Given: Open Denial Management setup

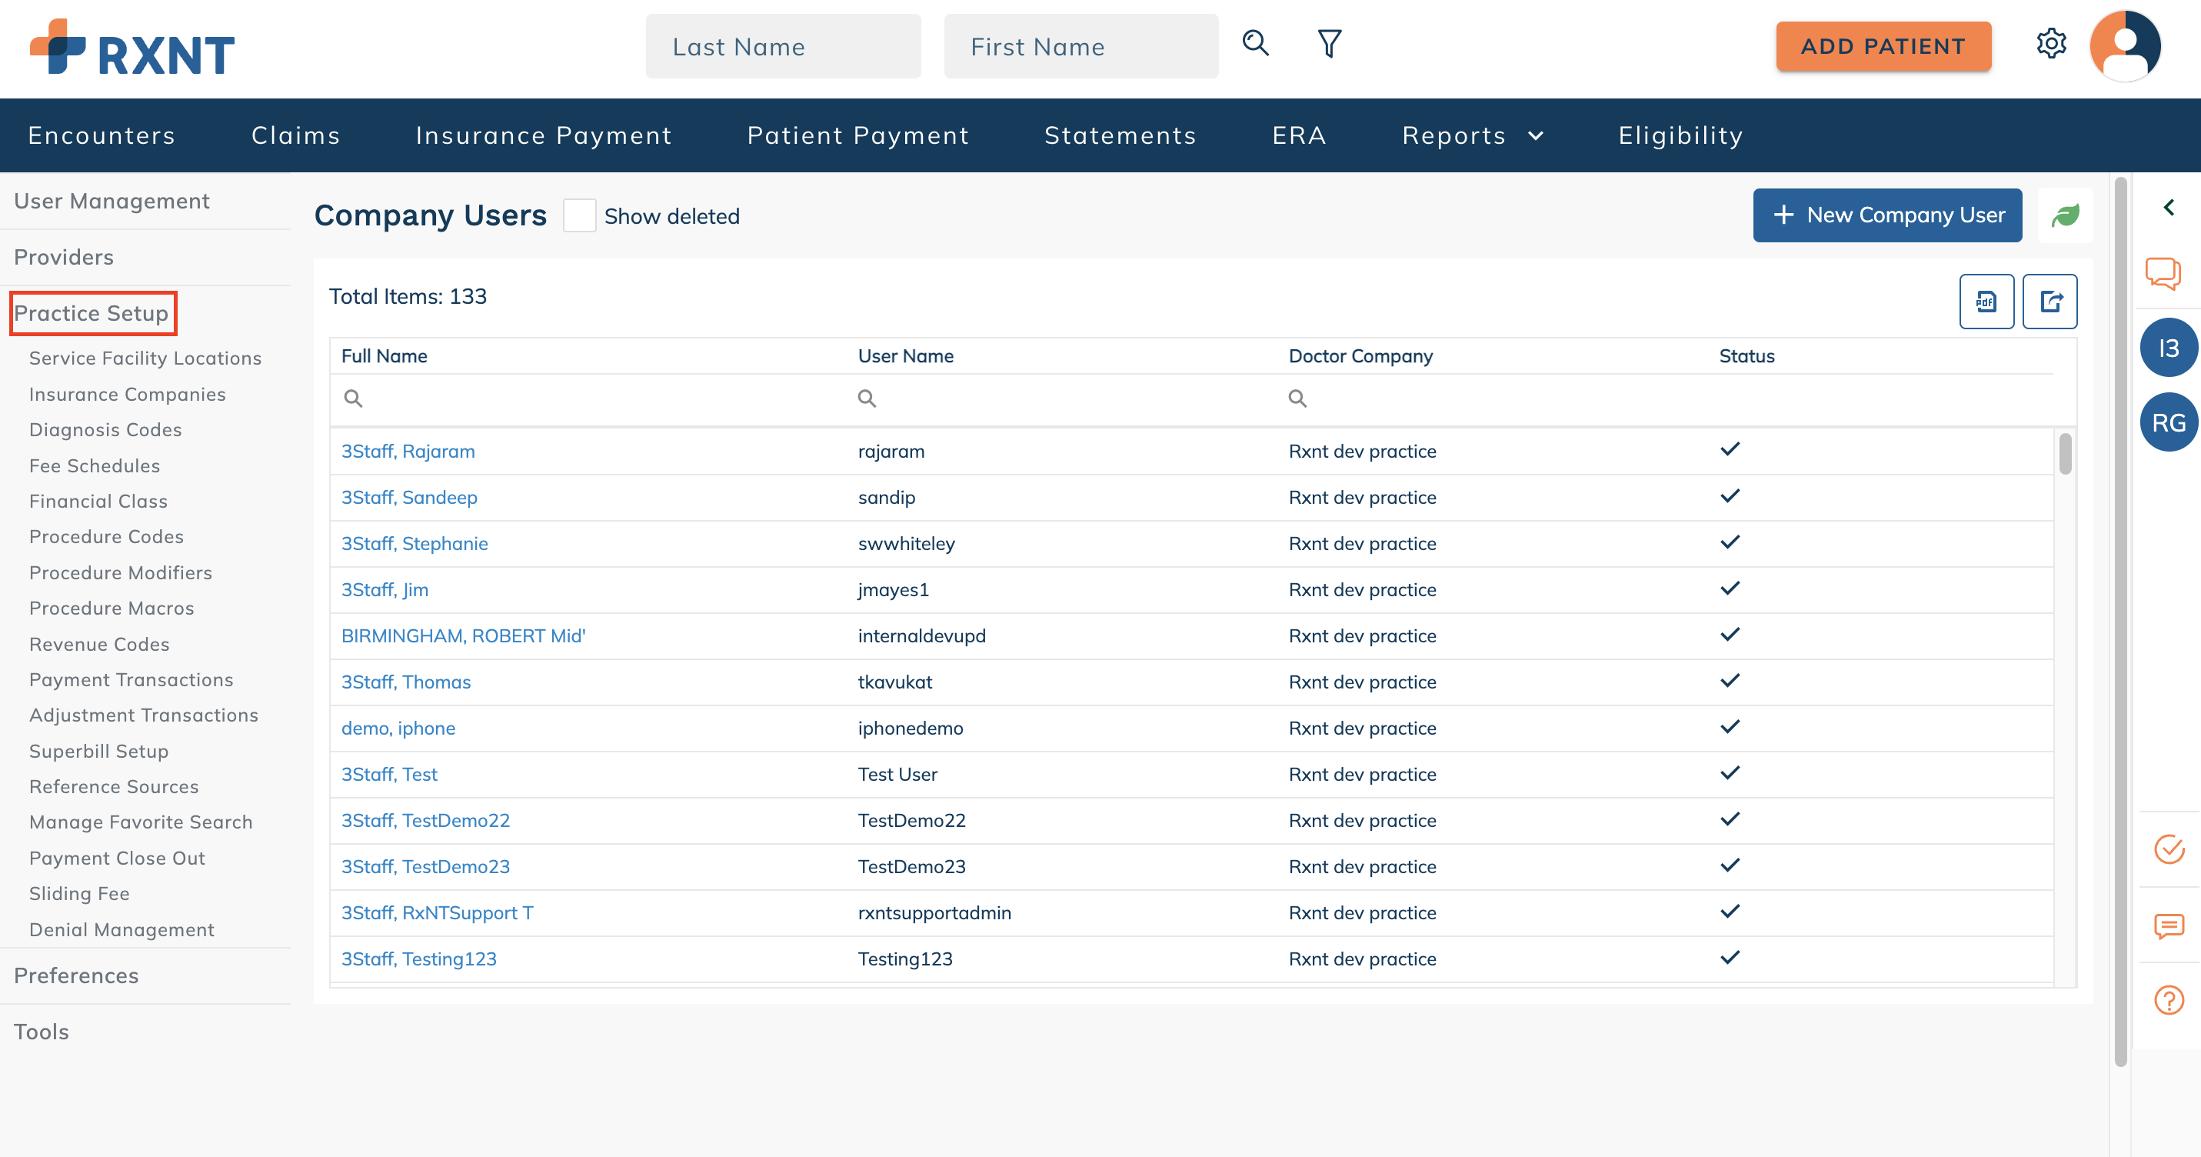Looking at the screenshot, I should click(x=122, y=930).
